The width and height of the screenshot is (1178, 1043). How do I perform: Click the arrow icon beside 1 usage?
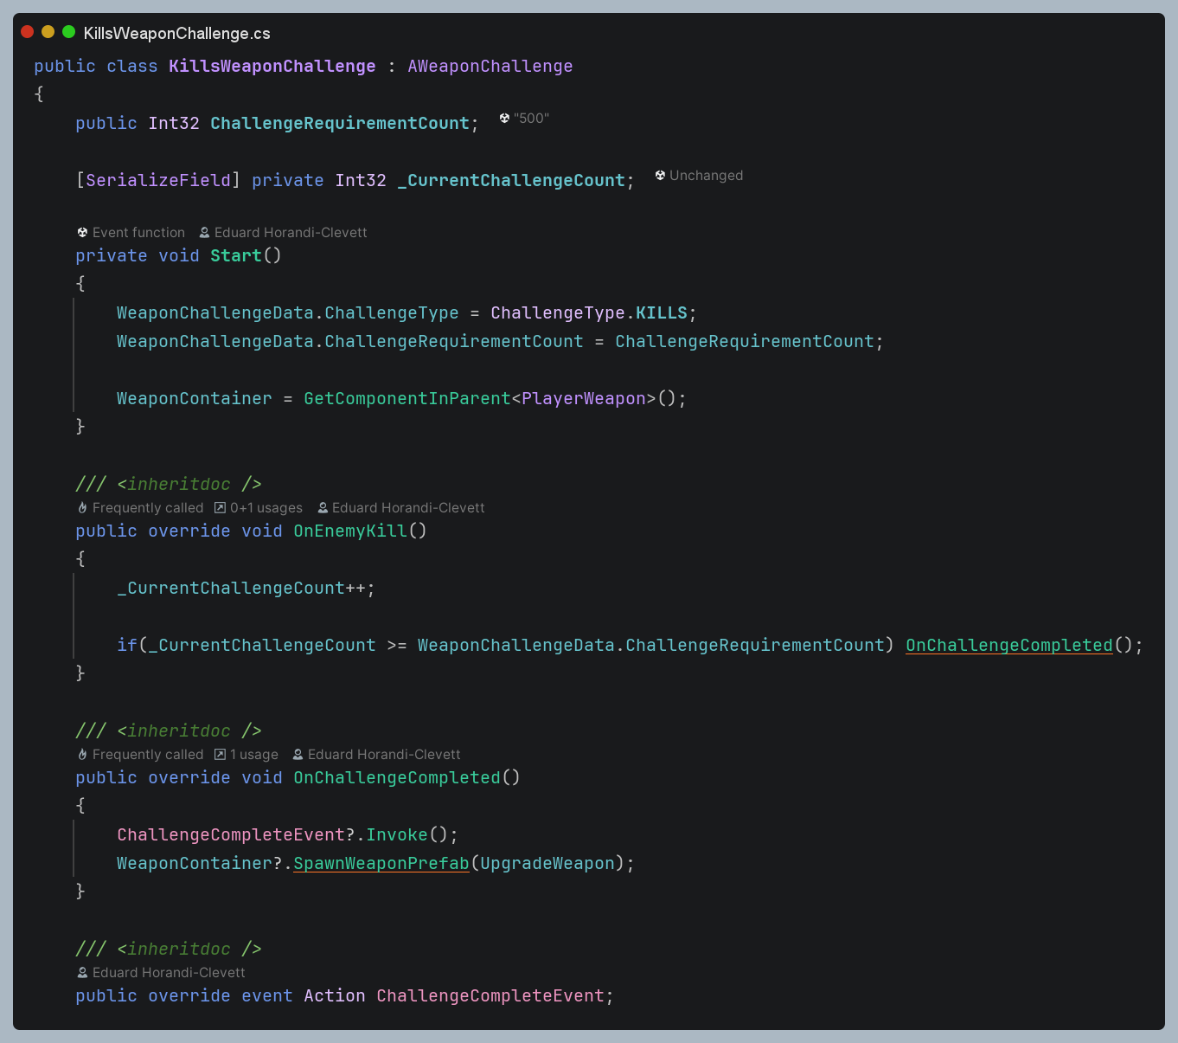(220, 755)
